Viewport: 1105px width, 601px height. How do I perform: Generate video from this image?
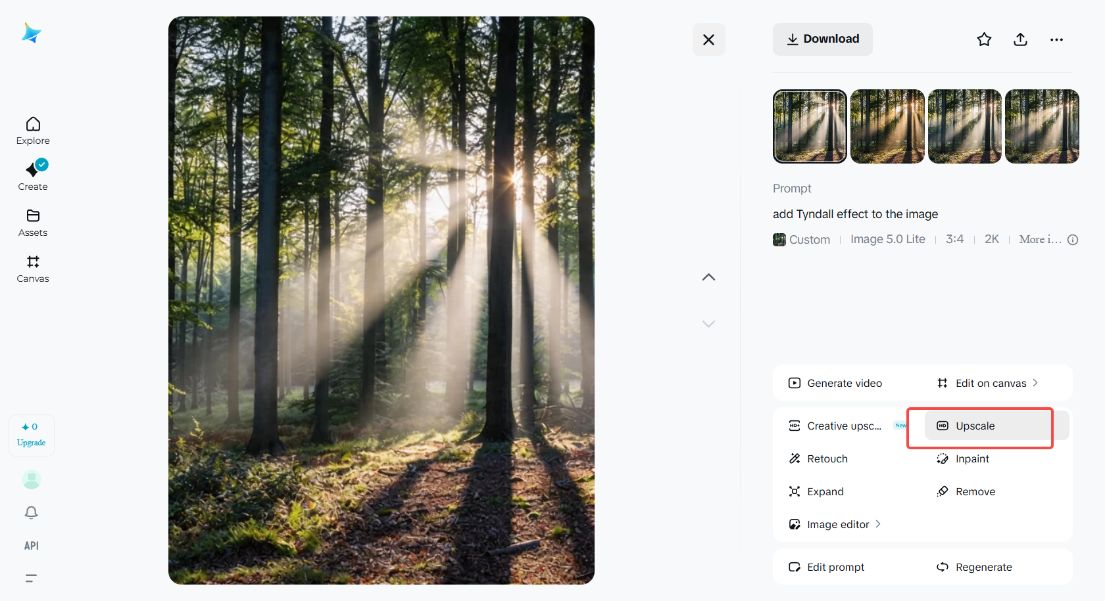point(835,383)
